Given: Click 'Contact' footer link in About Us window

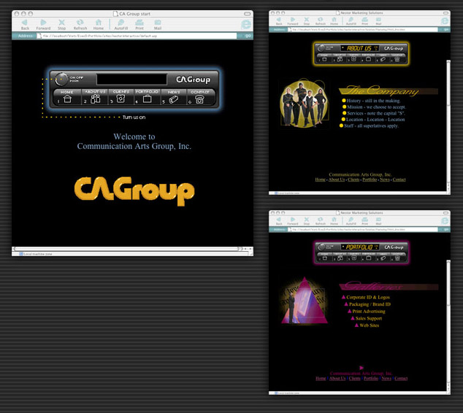Looking at the screenshot, I should point(399,180).
